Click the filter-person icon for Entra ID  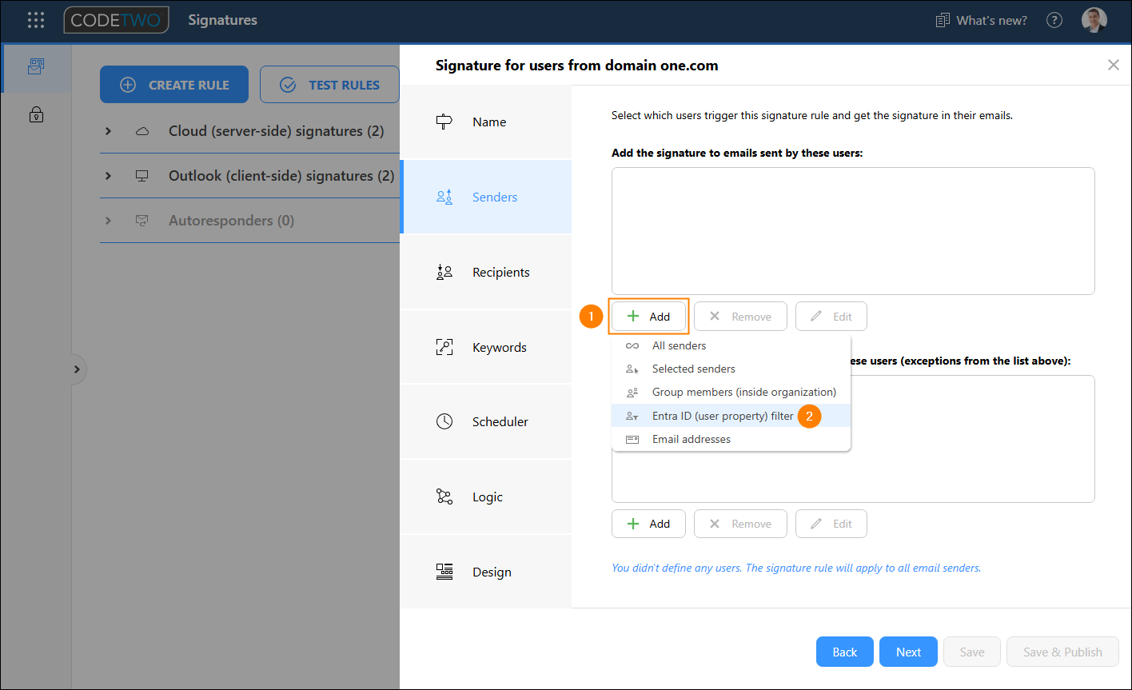pos(632,416)
